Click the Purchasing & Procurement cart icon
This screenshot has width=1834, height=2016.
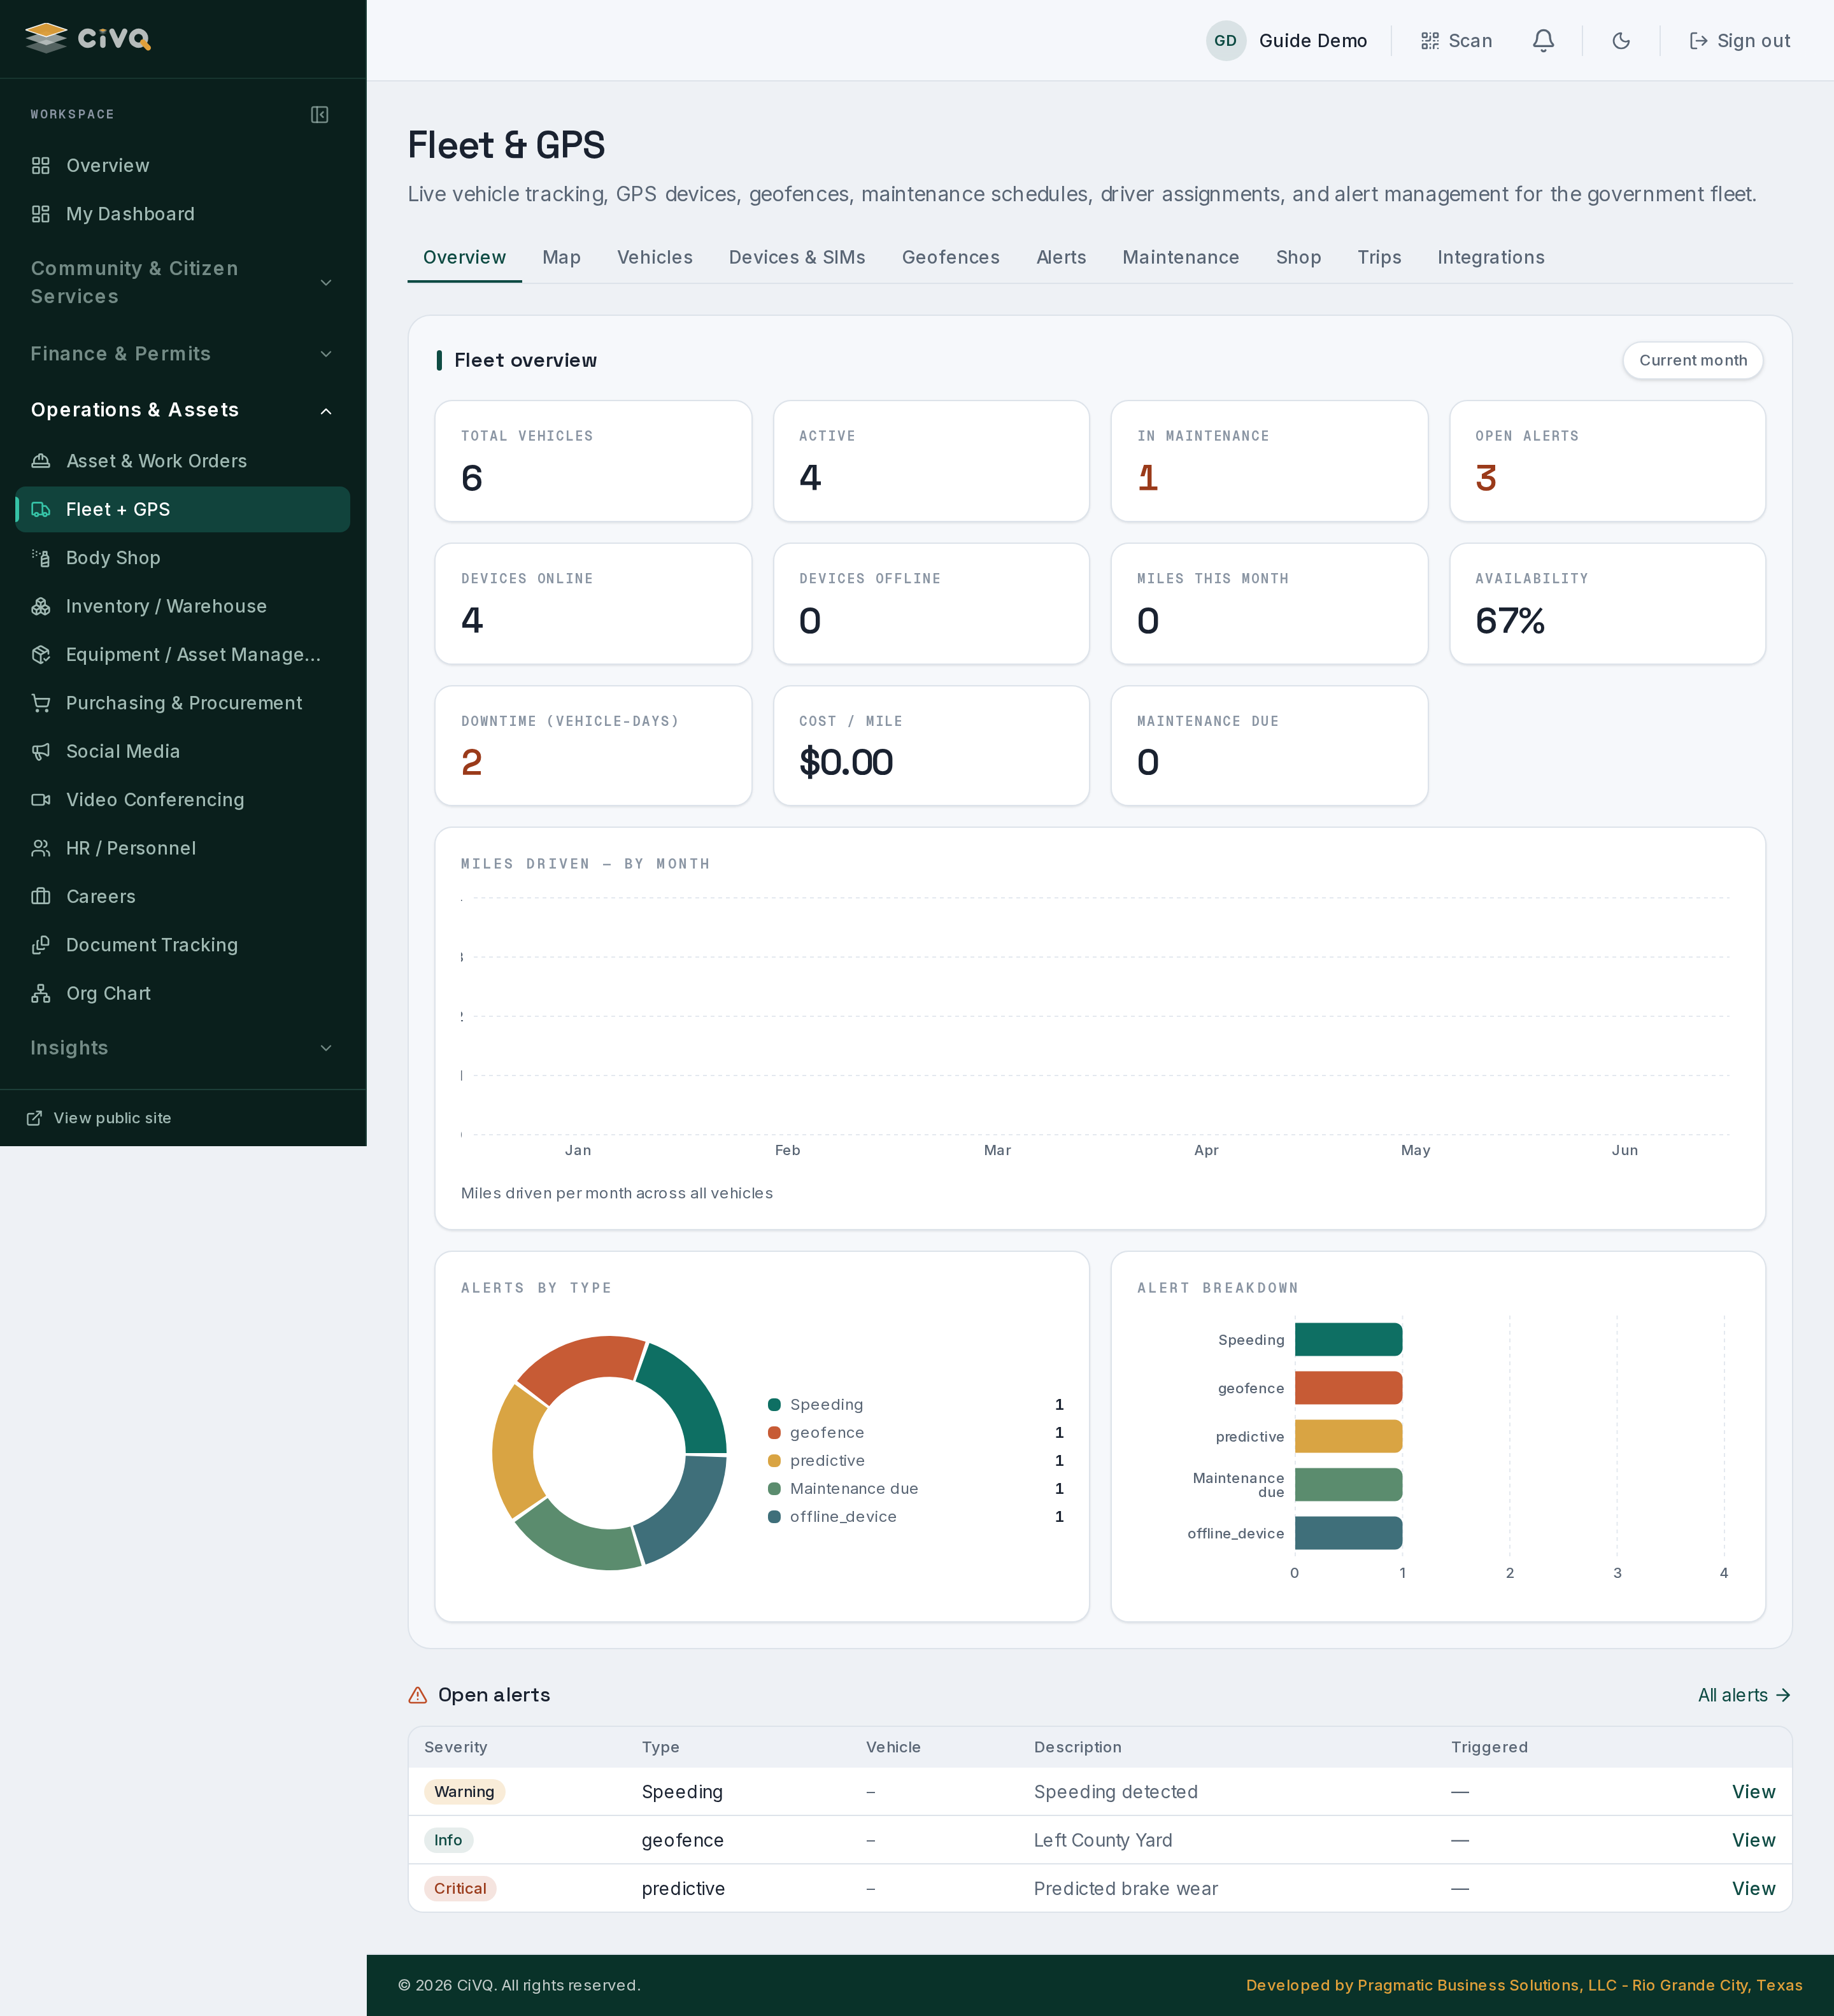41,703
